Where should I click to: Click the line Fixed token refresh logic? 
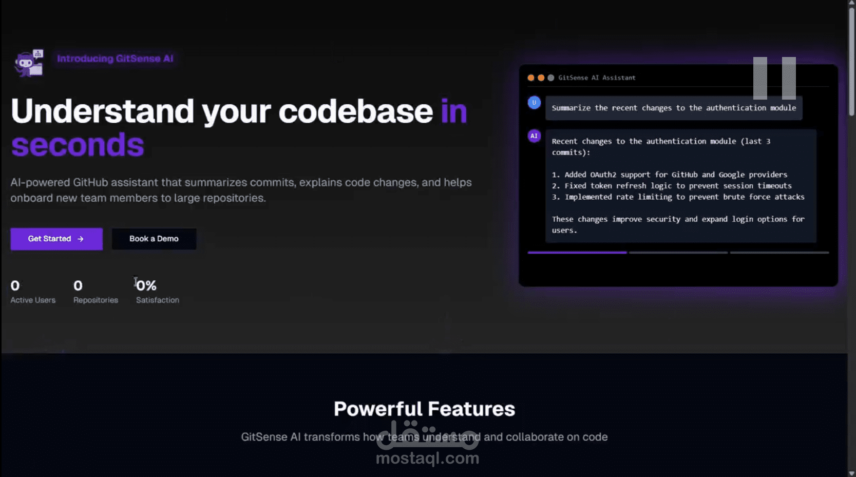[x=672, y=186]
